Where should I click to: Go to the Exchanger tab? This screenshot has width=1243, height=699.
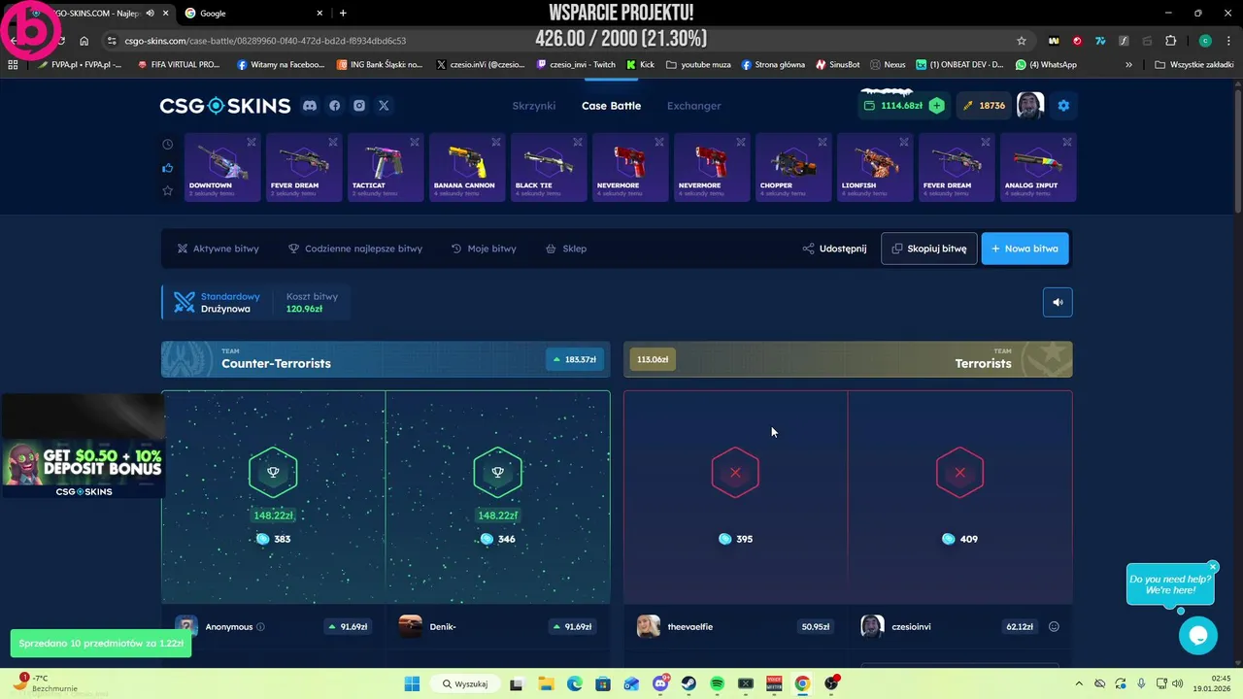tap(694, 106)
